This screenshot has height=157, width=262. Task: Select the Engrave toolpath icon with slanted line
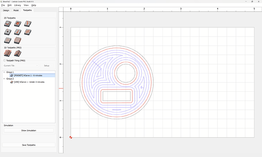tap(18, 32)
